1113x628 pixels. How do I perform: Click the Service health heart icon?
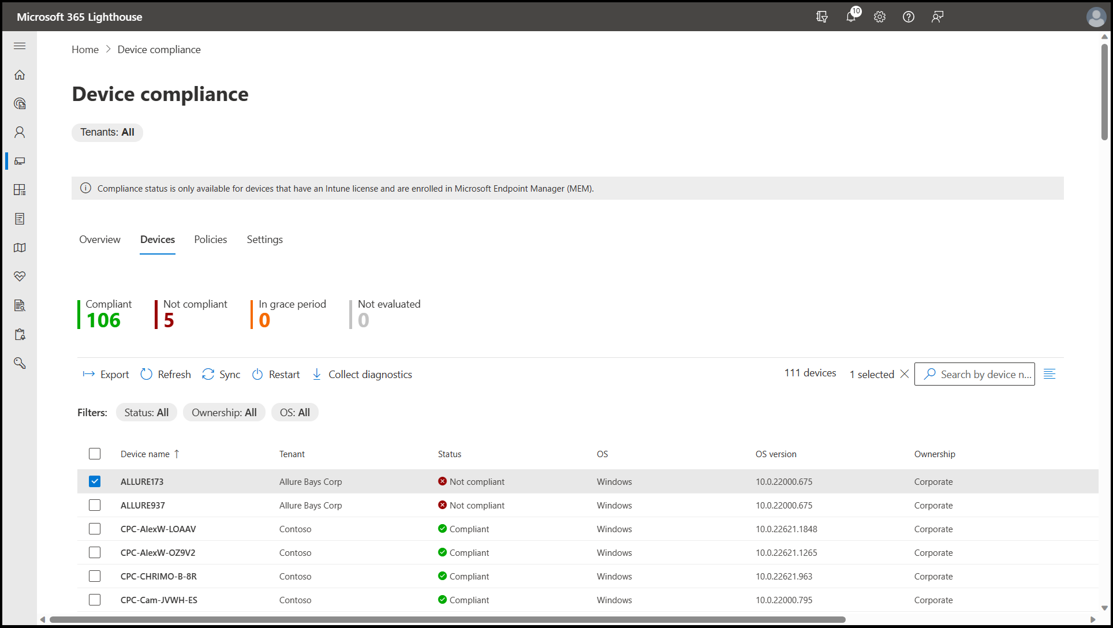20,276
